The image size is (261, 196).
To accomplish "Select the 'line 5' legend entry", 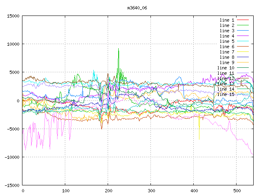I will pyautogui.click(x=227, y=41).
